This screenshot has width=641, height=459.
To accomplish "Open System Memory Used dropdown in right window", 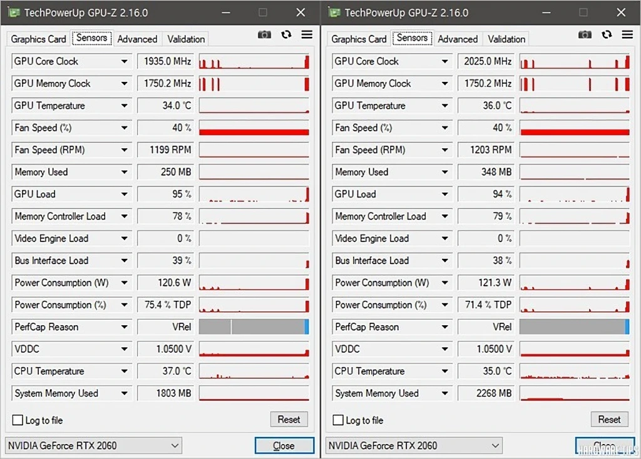I will point(444,393).
